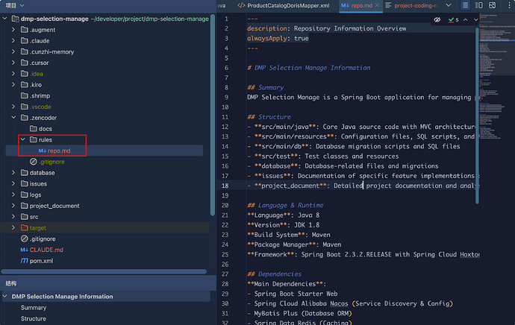Click the editor vertical scrollbar
This screenshot has height=325, width=515.
[477, 115]
